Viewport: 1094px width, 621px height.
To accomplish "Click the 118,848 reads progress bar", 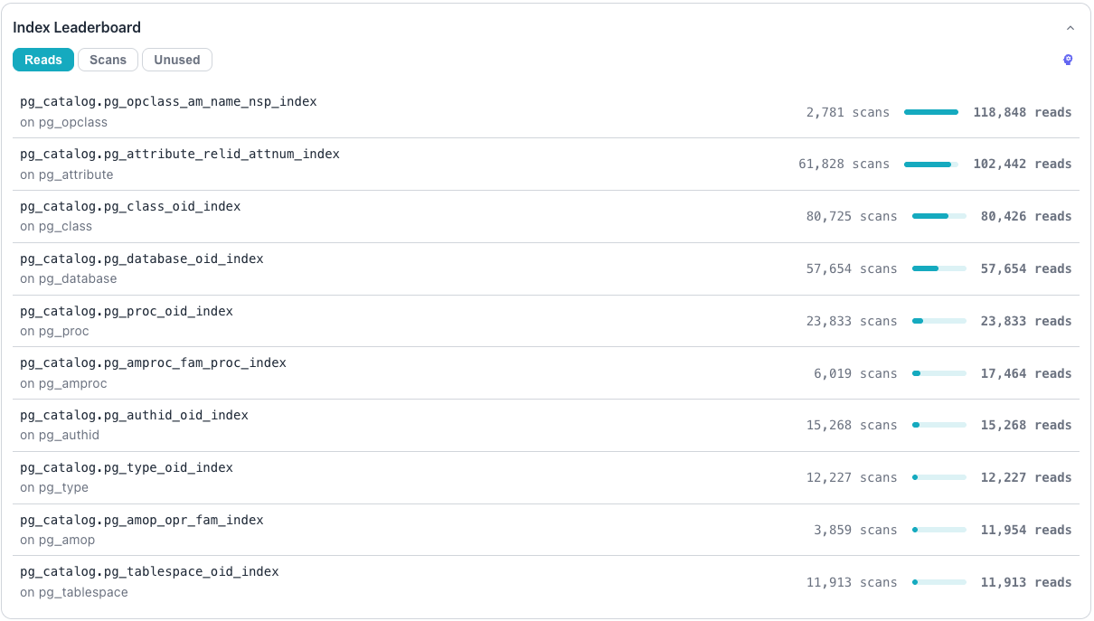I will 931,112.
